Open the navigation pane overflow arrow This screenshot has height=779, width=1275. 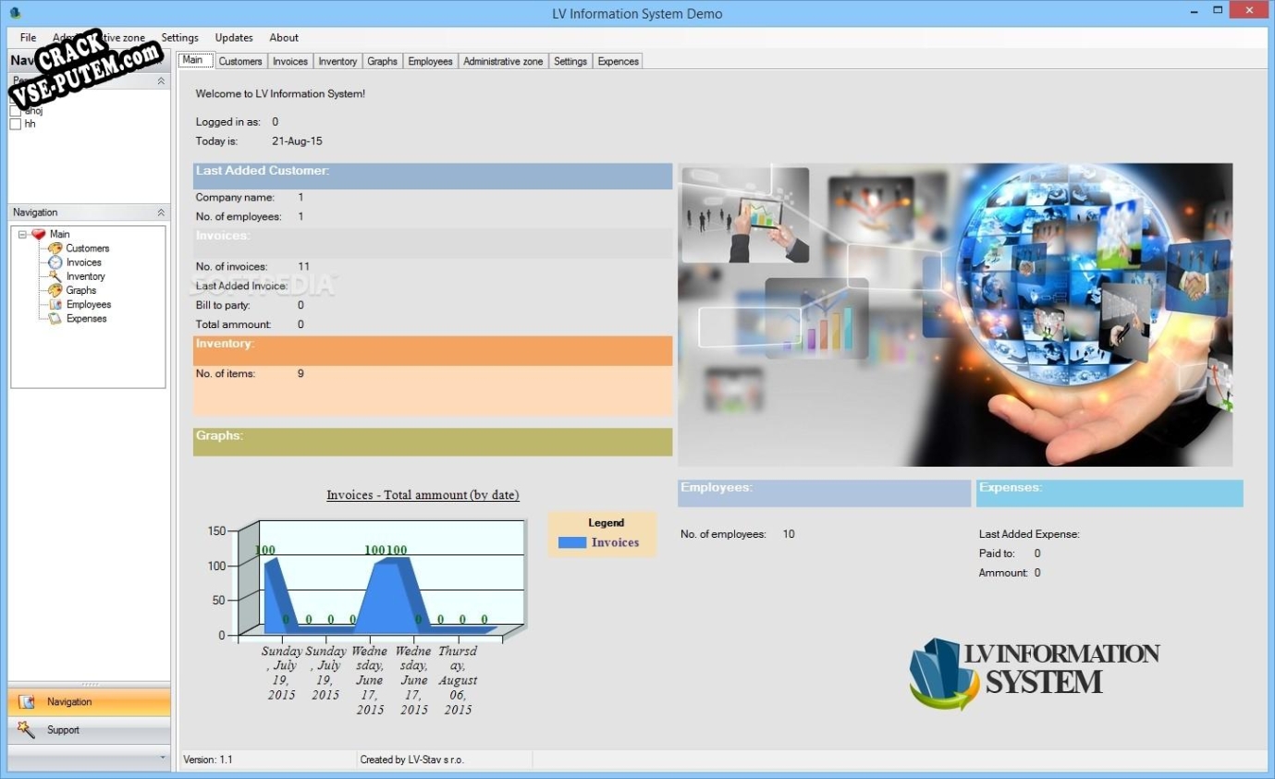tap(163, 757)
